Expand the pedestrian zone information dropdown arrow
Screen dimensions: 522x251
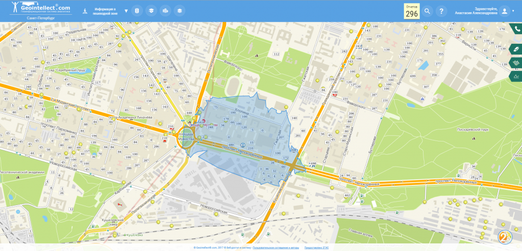pos(126,11)
